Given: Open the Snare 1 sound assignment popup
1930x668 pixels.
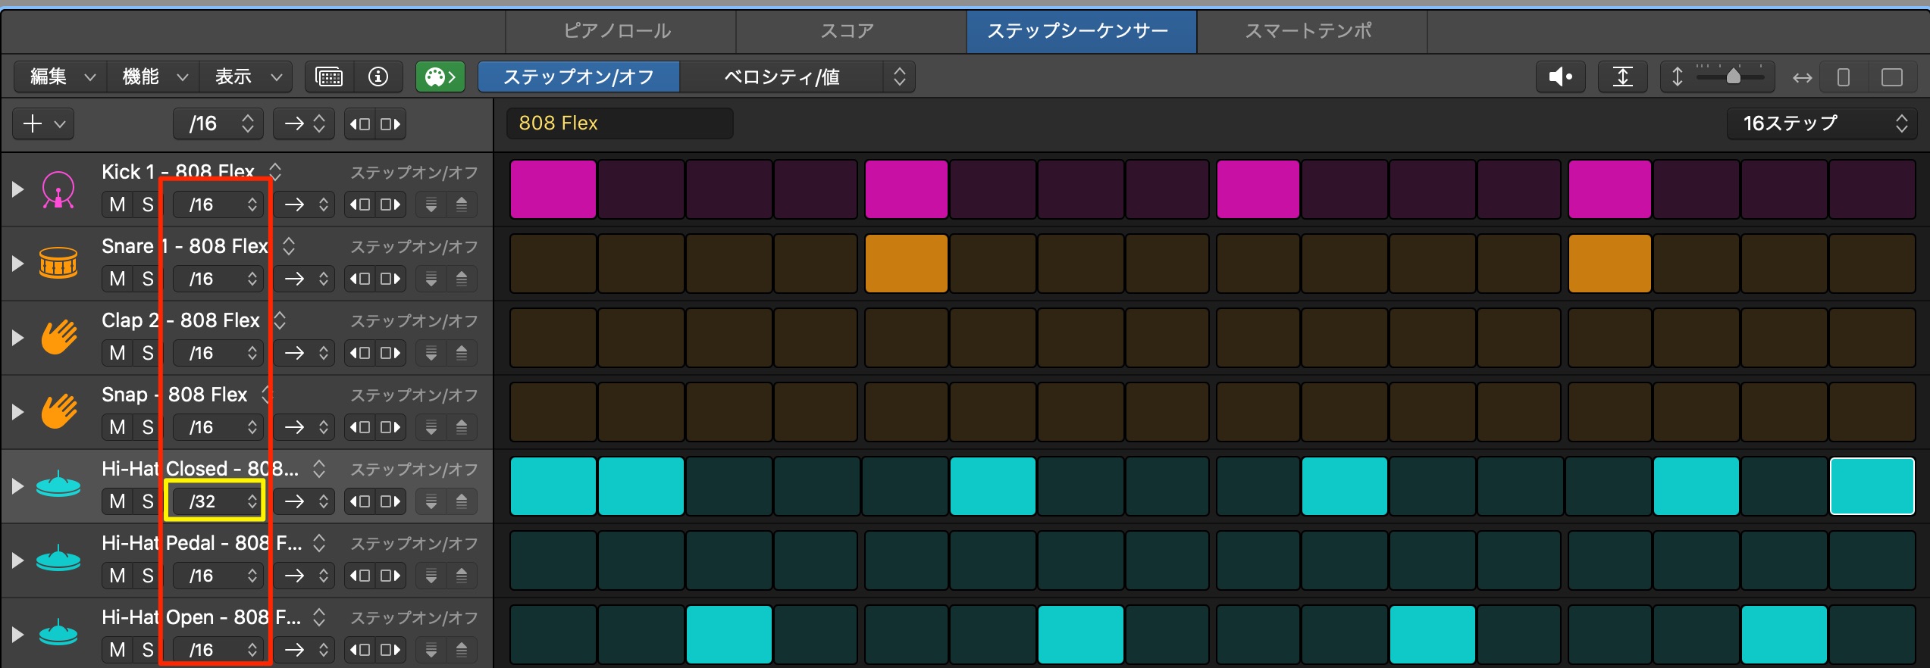Looking at the screenshot, I should [289, 246].
